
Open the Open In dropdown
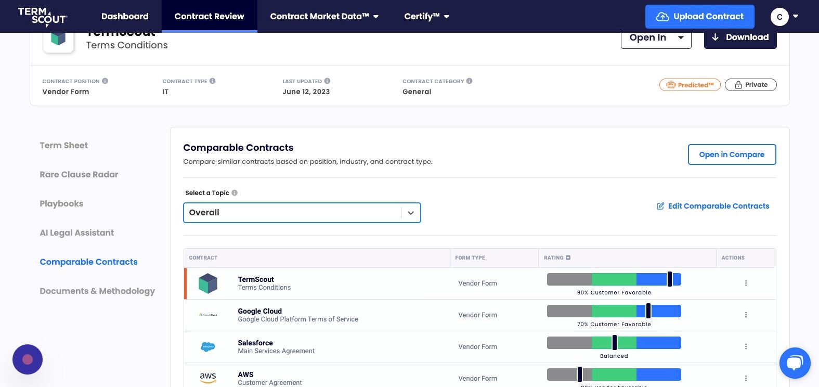click(656, 38)
